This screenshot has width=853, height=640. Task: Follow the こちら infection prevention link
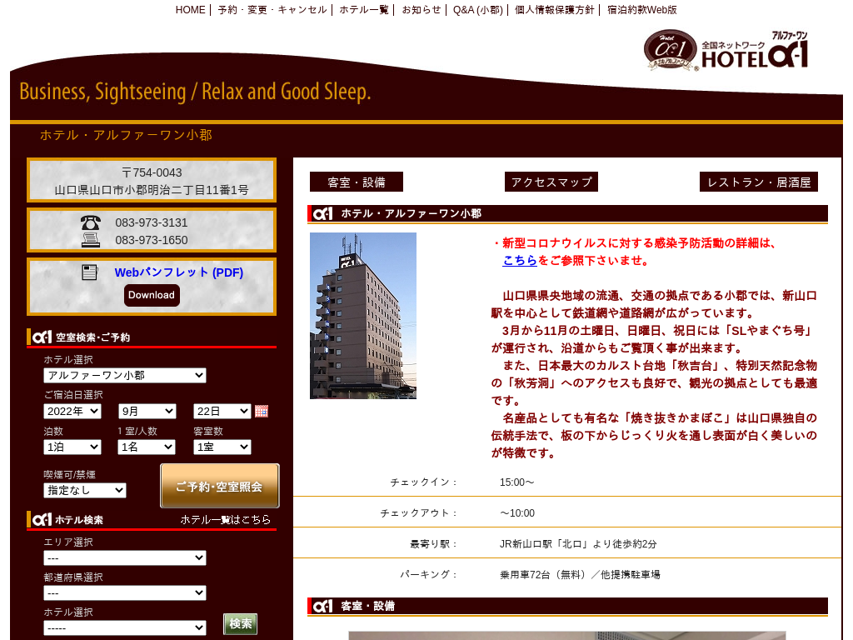point(520,260)
